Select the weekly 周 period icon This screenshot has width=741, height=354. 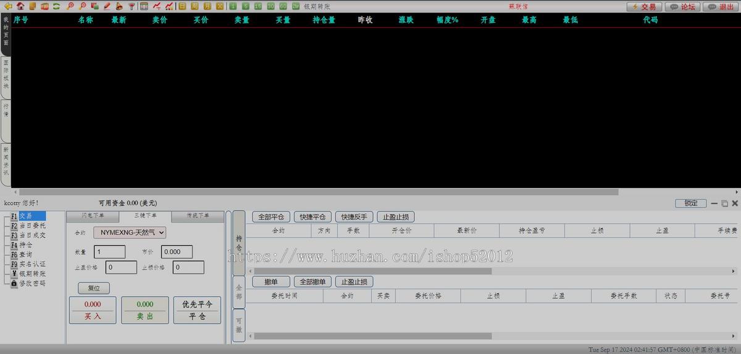(195, 6)
